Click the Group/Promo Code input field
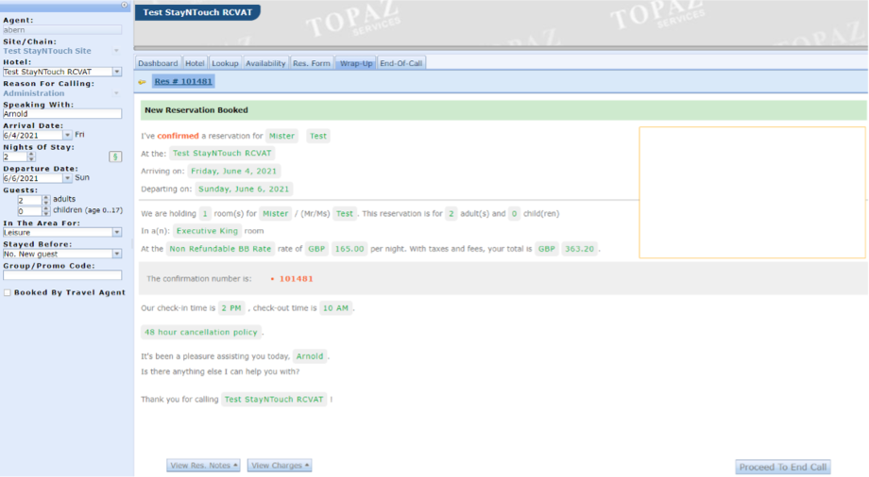Screen dimensions: 869x477 point(62,275)
